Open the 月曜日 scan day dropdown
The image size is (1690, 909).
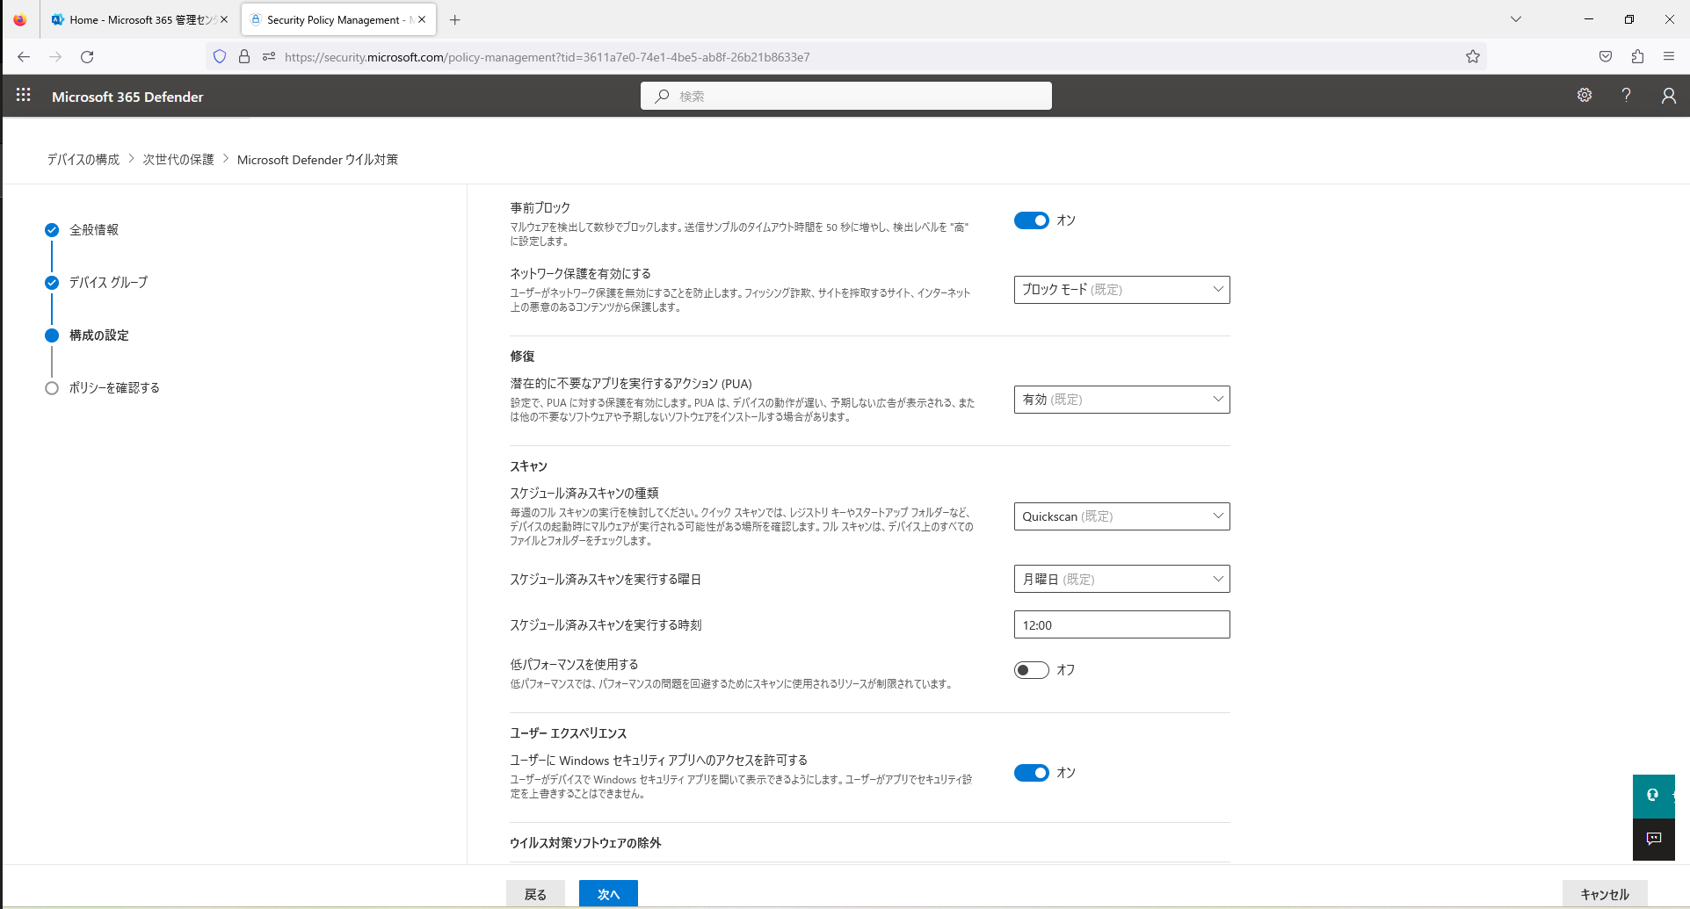[1122, 579]
